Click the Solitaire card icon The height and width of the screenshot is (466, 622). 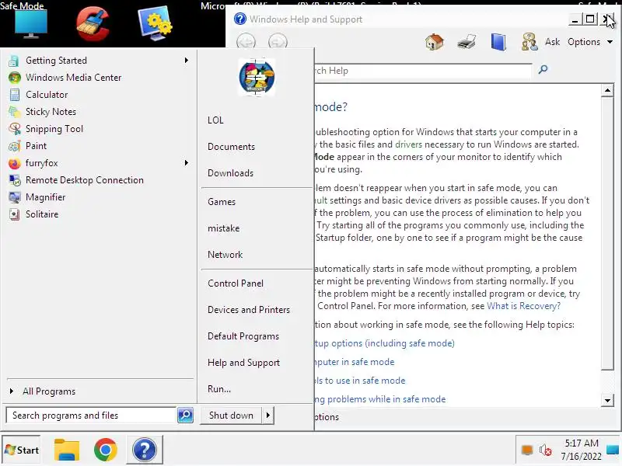14,214
